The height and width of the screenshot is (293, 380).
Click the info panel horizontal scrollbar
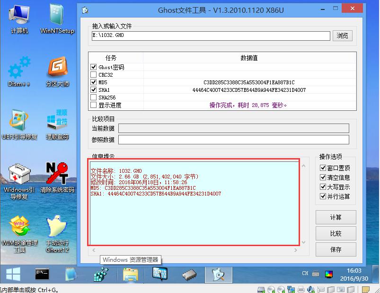tap(194, 250)
